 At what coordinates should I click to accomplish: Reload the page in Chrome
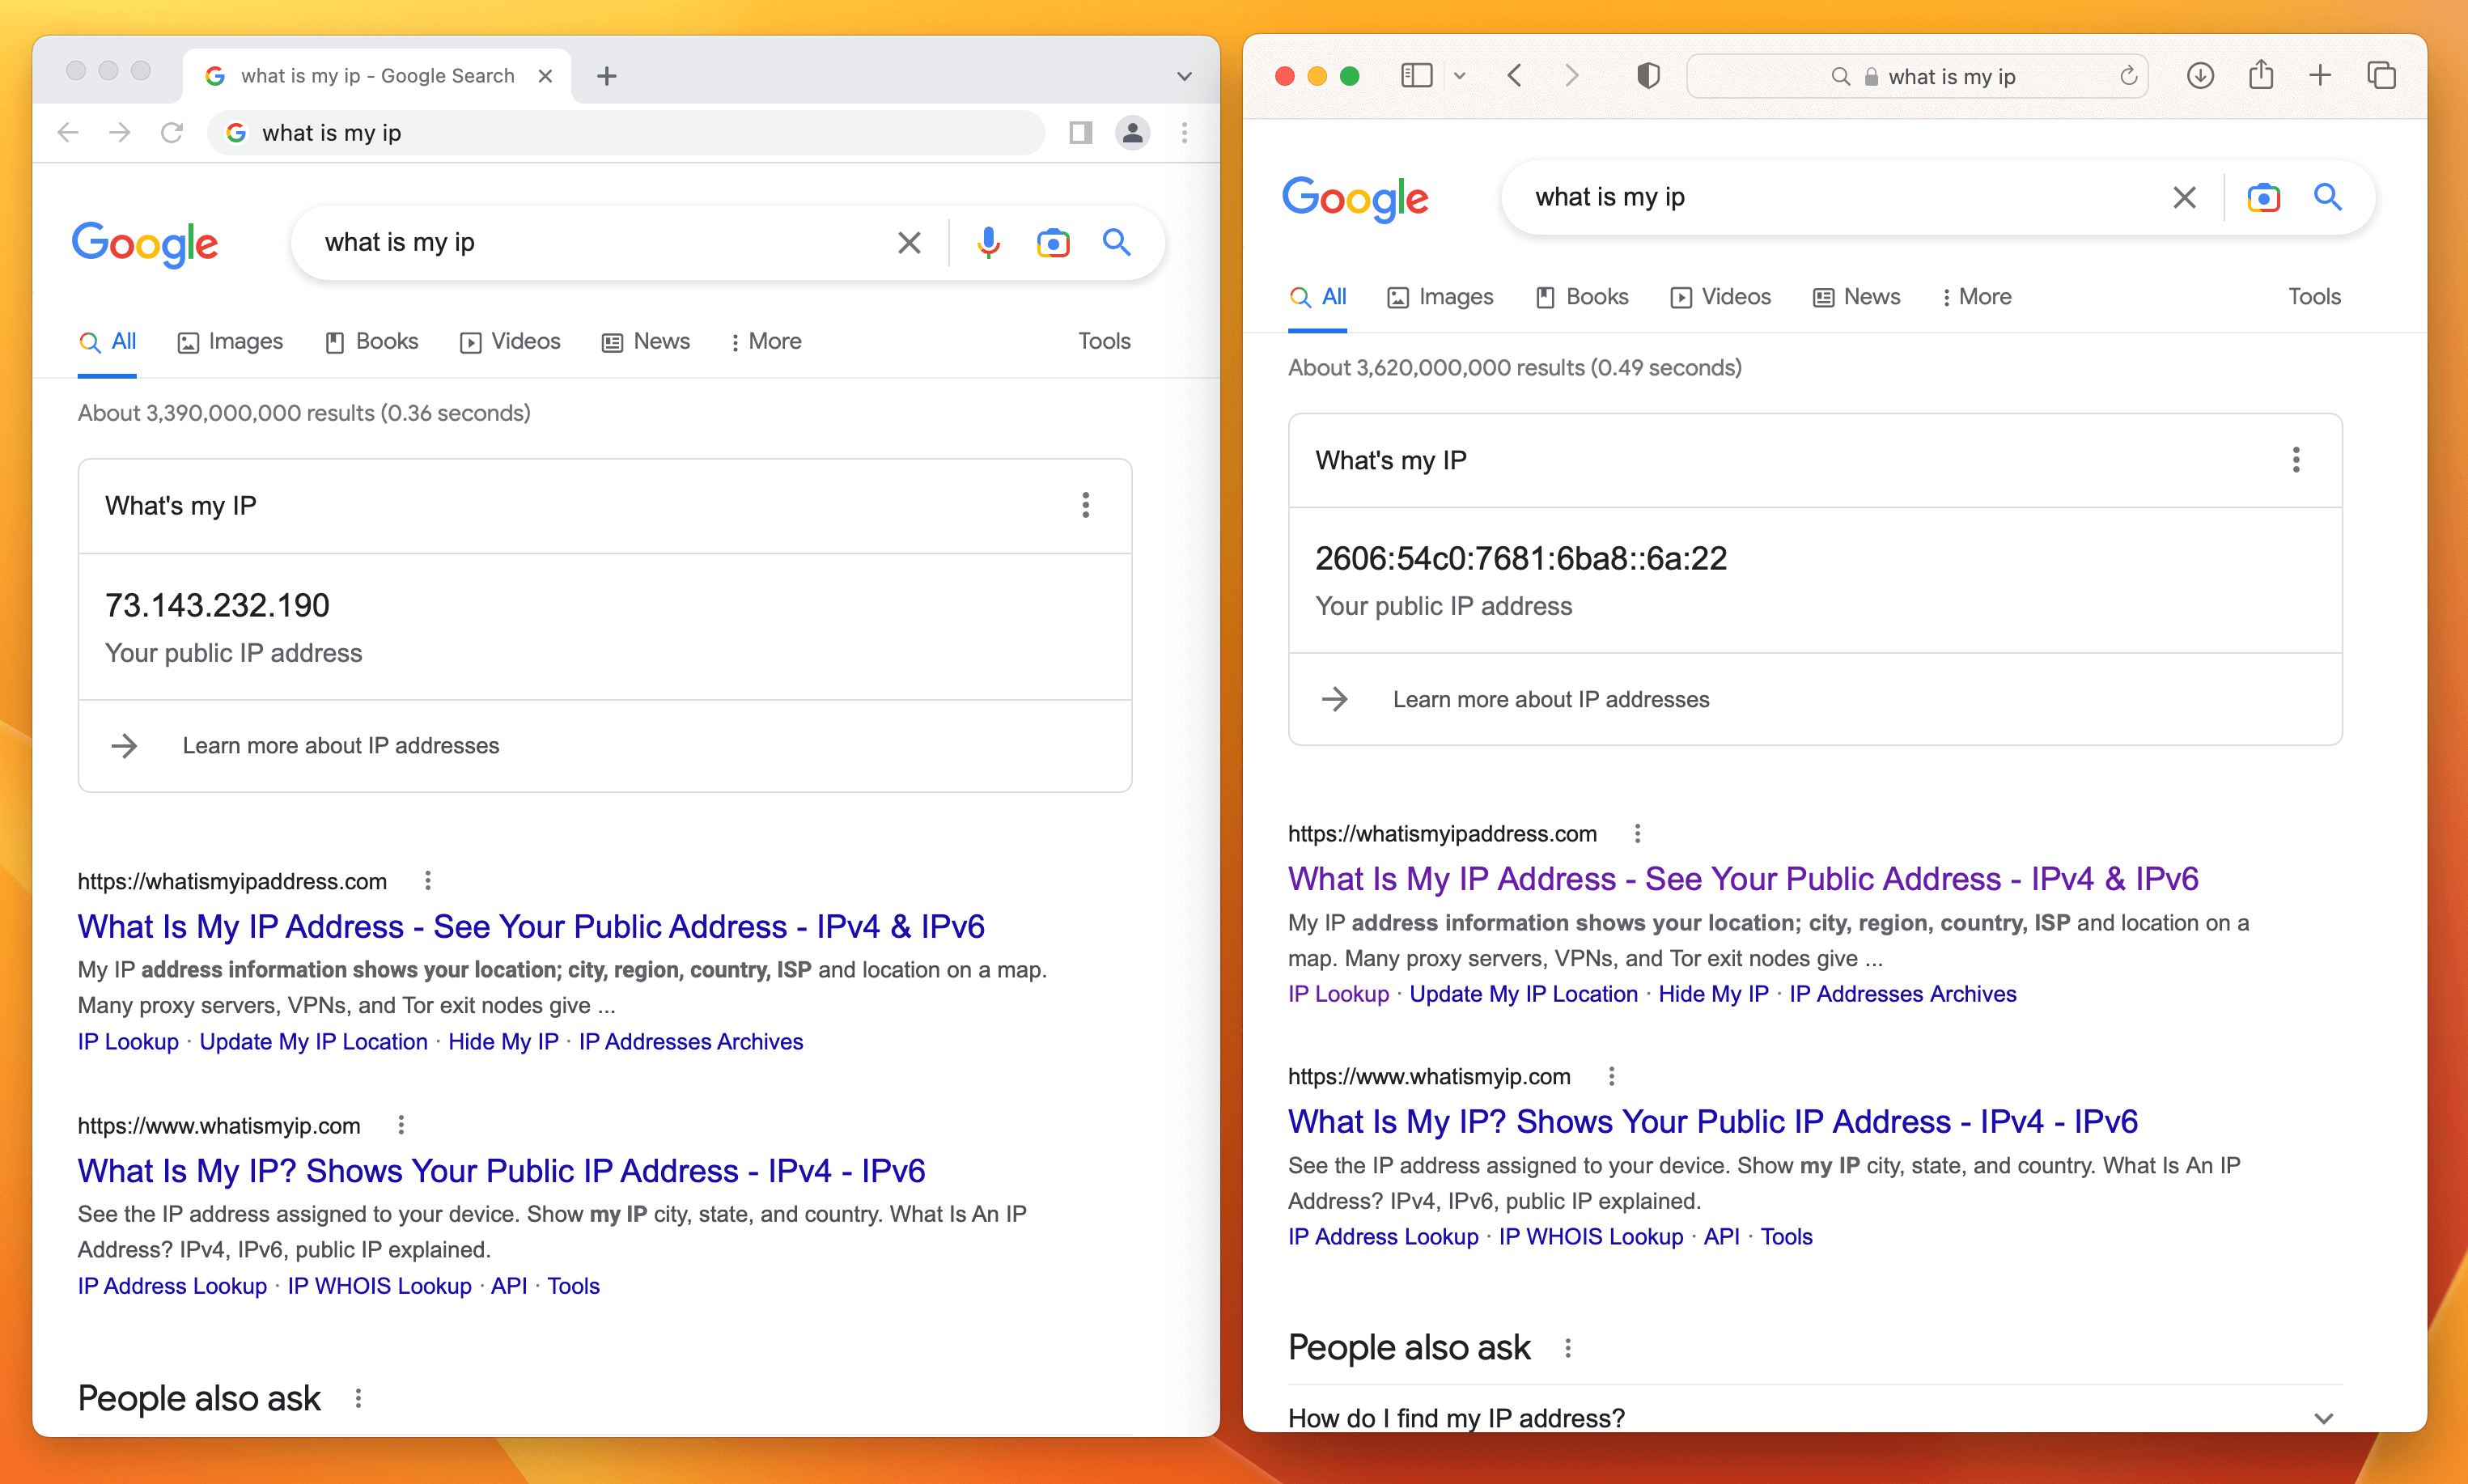tap(172, 132)
